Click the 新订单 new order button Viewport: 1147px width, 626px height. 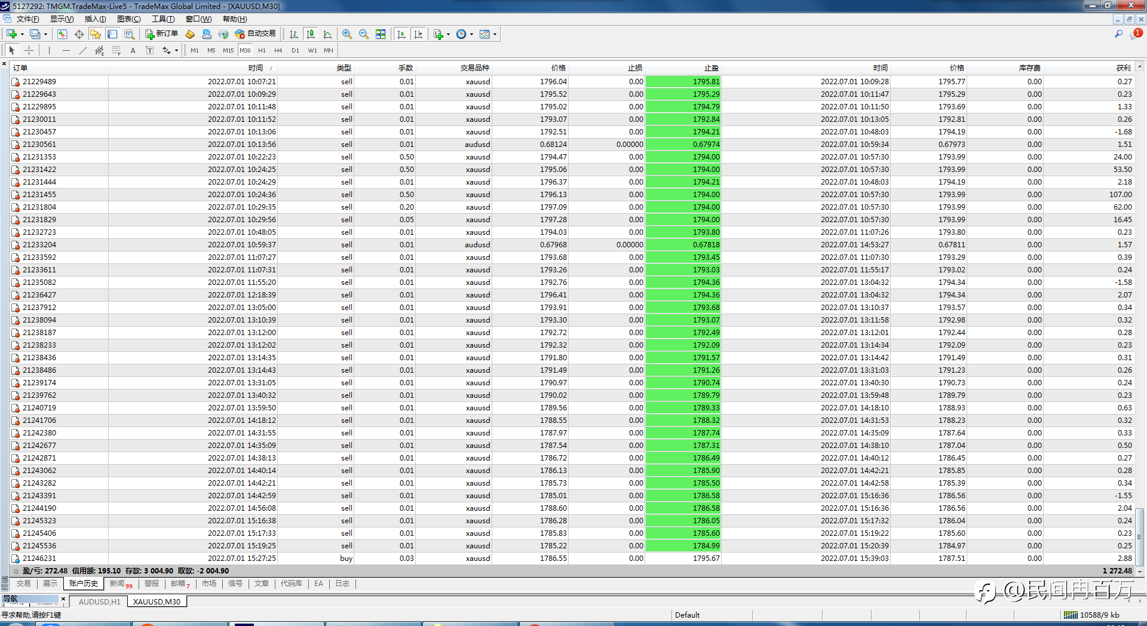click(x=161, y=34)
